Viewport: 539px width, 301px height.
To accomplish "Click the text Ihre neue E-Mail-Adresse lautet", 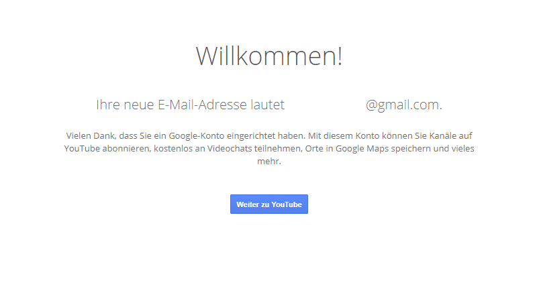I will coord(190,105).
